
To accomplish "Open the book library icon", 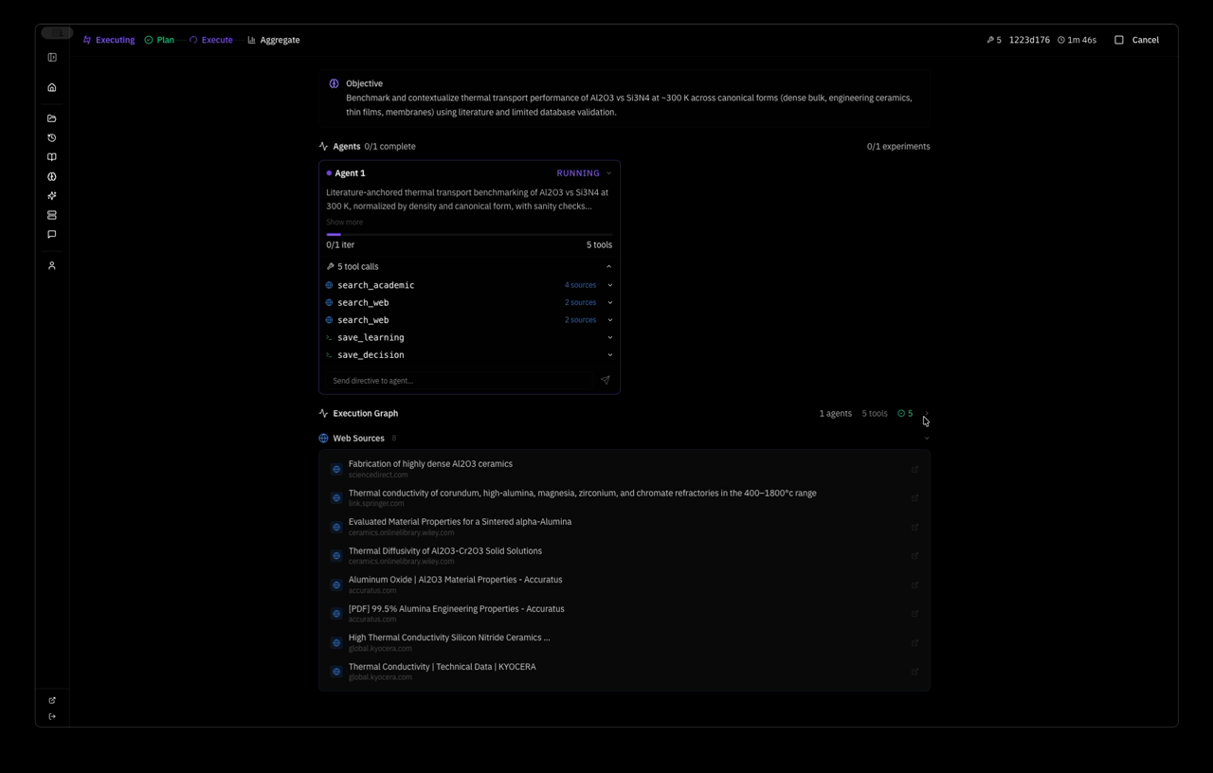I will point(52,157).
